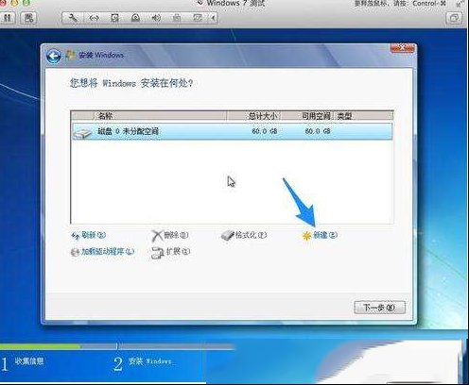The width and height of the screenshot is (469, 385).
Task: Collapse the device toolbar arrow
Action: 214,18
